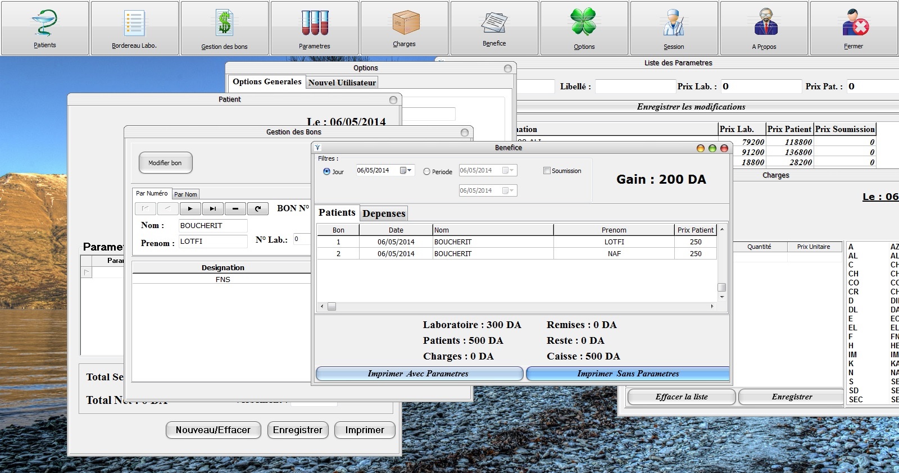Click the Prix Lab. input field

click(x=761, y=87)
